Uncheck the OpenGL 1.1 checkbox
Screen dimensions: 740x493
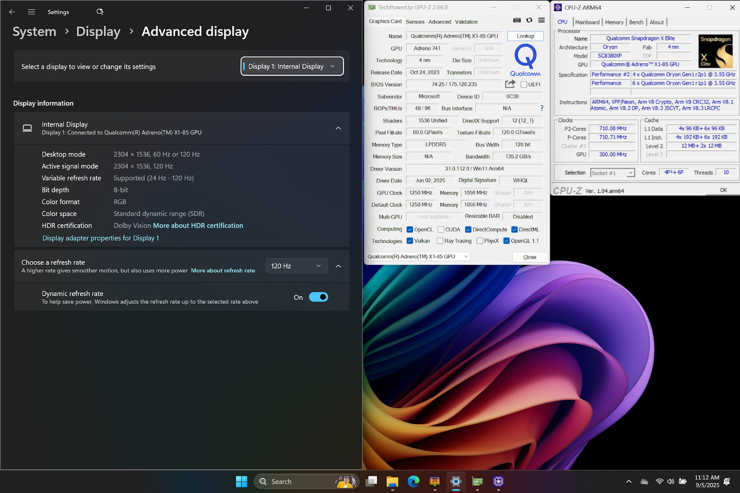pyautogui.click(x=506, y=241)
